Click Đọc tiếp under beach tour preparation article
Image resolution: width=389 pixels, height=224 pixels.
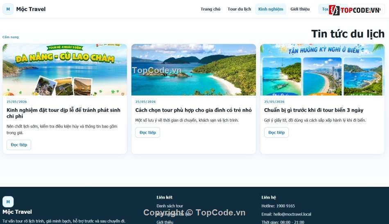tap(276, 132)
